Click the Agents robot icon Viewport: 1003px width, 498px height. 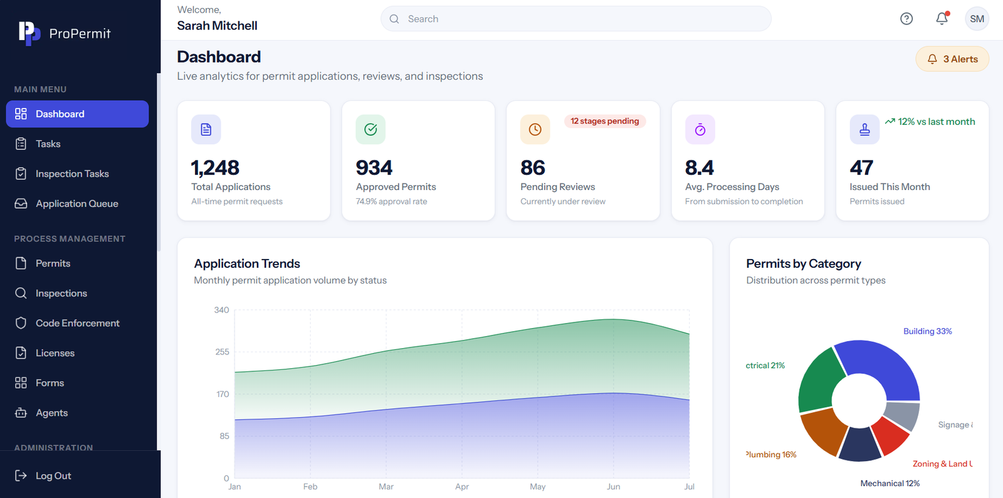(21, 413)
